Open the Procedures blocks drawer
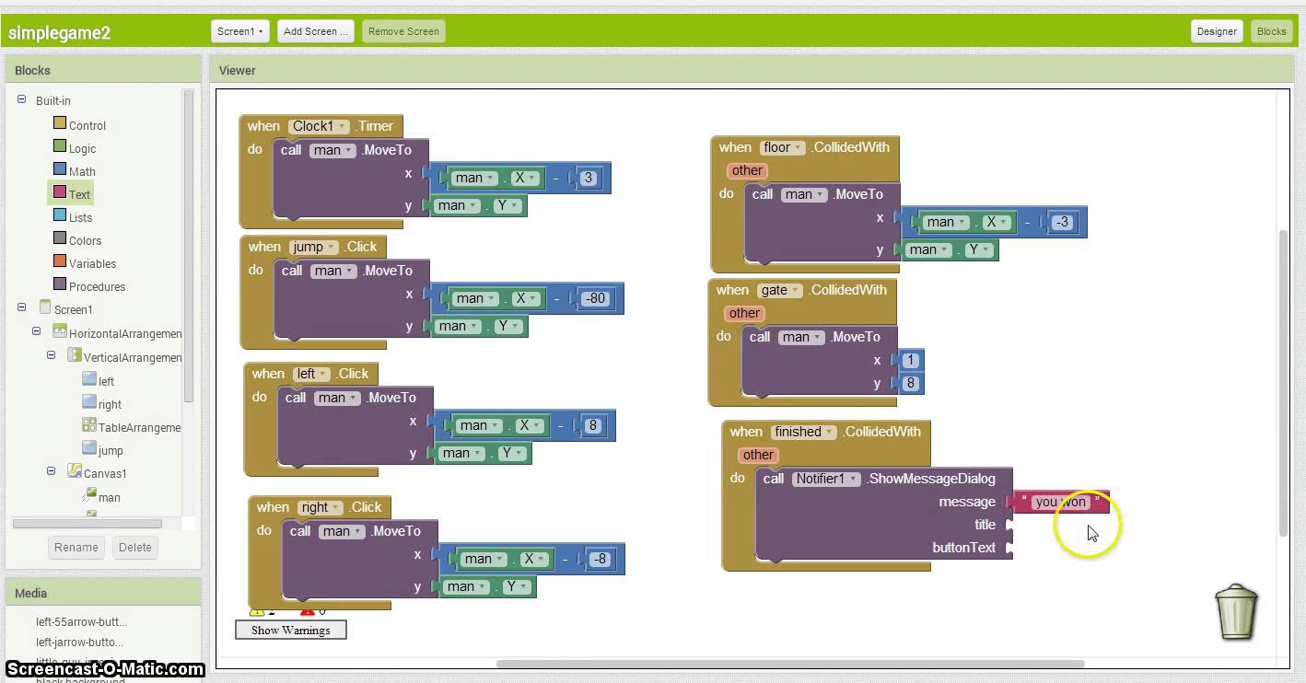 tap(97, 286)
